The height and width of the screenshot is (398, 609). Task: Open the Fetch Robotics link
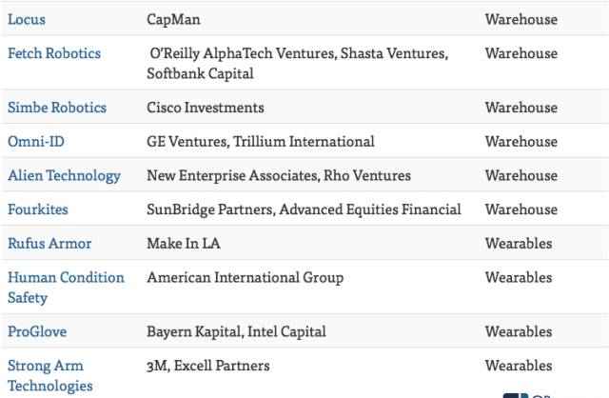(53, 53)
